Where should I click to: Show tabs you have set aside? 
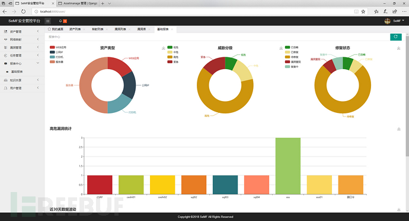click(x=4, y=4)
